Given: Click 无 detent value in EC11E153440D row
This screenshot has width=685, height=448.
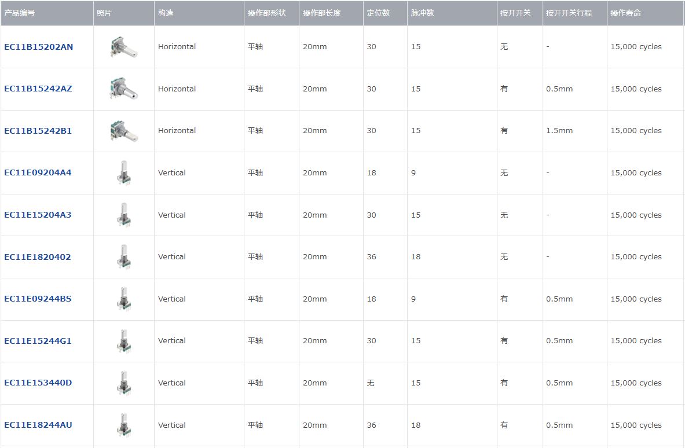Looking at the screenshot, I should coord(371,383).
